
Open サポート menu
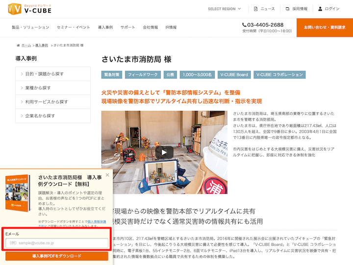pos(127,27)
